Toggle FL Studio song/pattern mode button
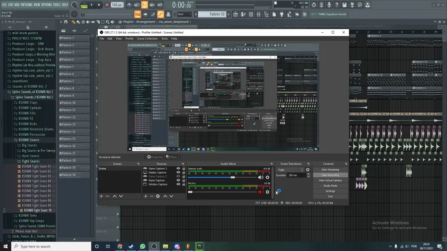Screen dimensions: 447x251 coord(84,5)
